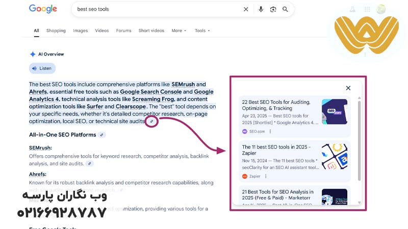The image size is (408, 229).
Task: Open more options for Zapier result
Action: 266,176
